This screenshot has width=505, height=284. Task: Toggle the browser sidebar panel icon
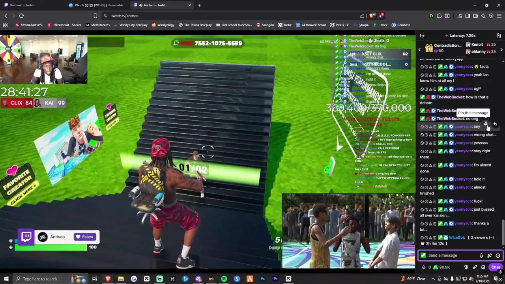coord(468,16)
